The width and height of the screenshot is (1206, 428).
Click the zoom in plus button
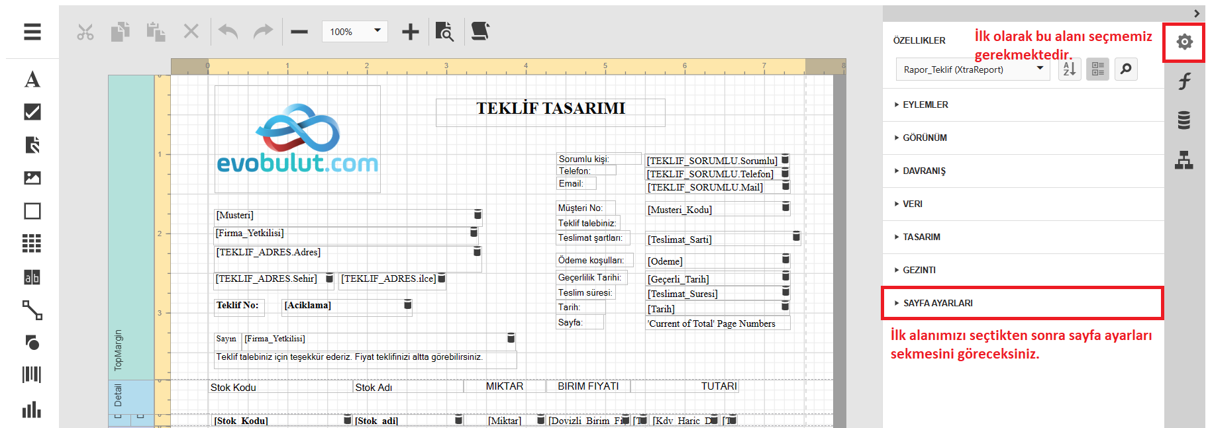411,32
